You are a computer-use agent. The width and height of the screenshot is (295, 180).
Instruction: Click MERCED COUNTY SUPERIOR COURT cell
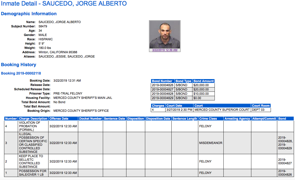tap(222, 110)
